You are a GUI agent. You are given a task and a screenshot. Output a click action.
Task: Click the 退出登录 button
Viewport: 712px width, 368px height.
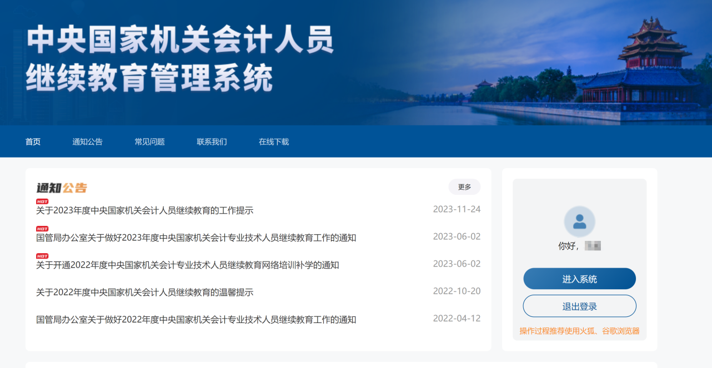[x=579, y=306]
